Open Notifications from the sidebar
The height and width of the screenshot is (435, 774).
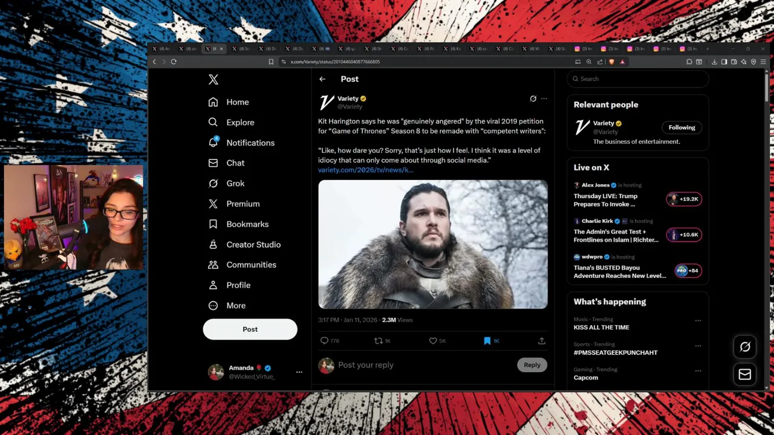pyautogui.click(x=241, y=143)
